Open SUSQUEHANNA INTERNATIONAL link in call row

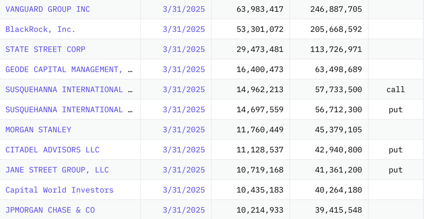[x=69, y=90]
